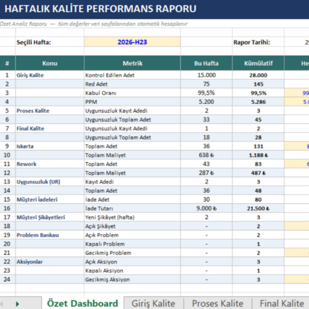Select the Red Adet metric cell
The image size is (309, 309).
coord(132,84)
